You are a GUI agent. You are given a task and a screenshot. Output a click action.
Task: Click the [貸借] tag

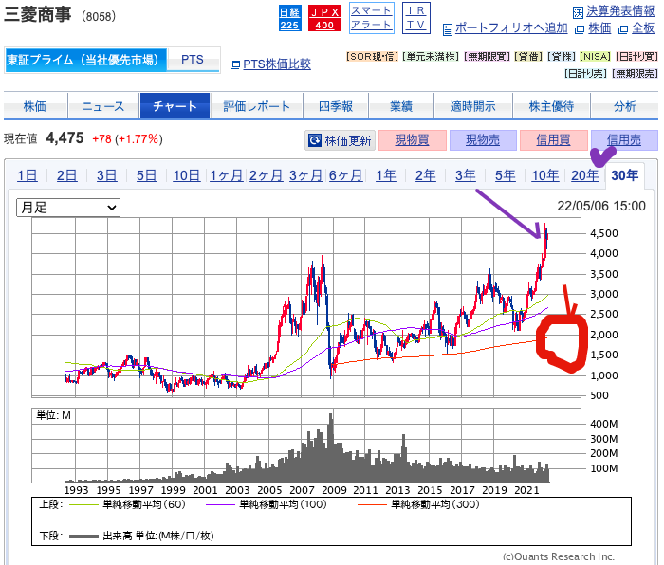[x=528, y=56]
